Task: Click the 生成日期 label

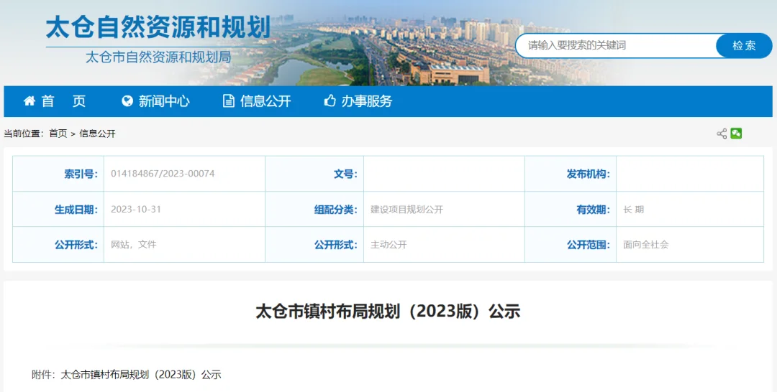Action: [76, 209]
